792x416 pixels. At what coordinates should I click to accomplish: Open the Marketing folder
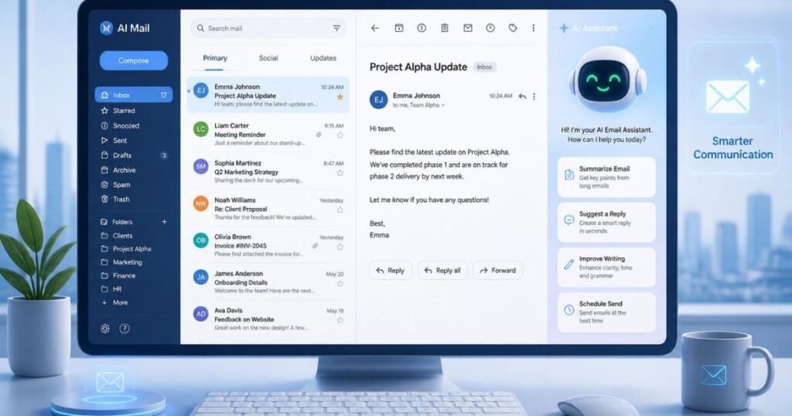121,262
